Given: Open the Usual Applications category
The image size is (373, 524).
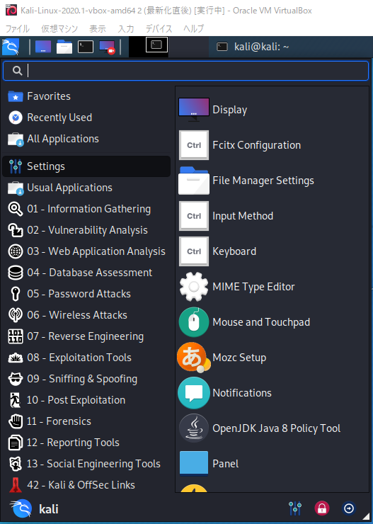Looking at the screenshot, I should tap(86, 188).
